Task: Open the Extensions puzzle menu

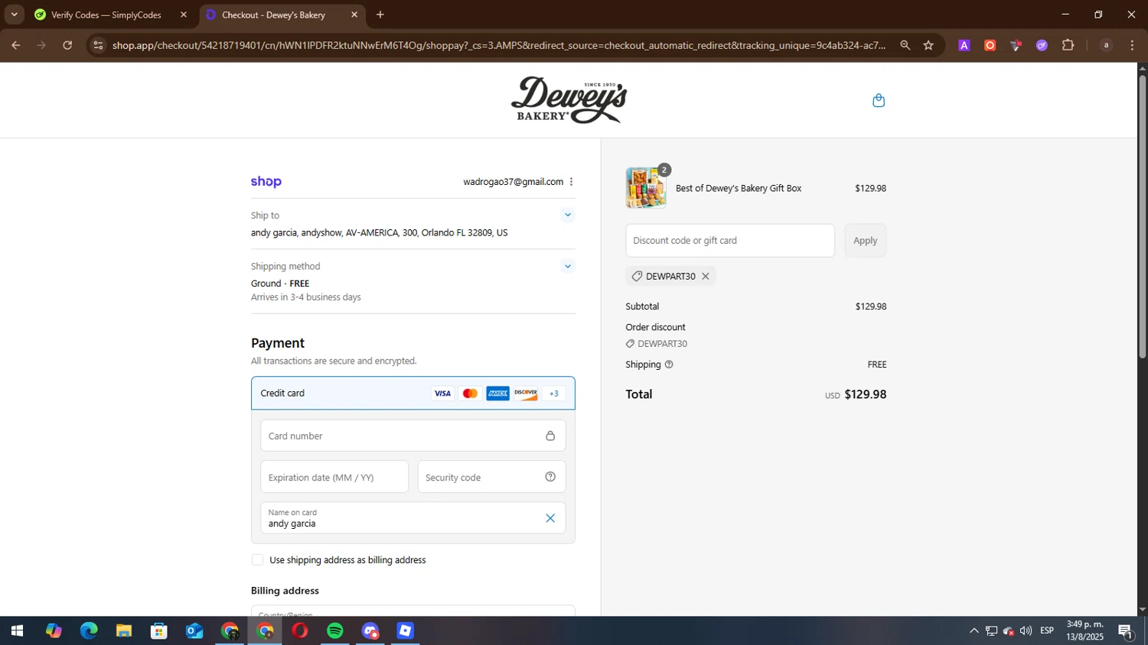Action: (x=1068, y=45)
